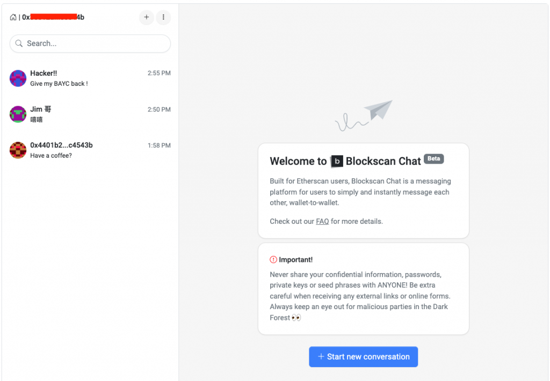550x381 pixels.
Task: Click the Hacker!! contact avatar
Action: coord(18,78)
